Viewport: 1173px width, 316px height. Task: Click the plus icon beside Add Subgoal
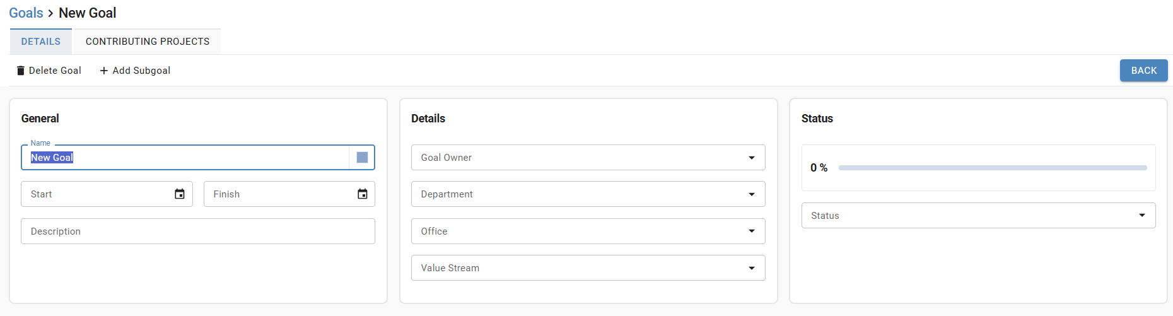click(x=104, y=71)
